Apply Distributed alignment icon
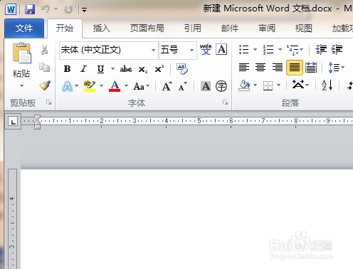Screen dimensions: 353x269 (311, 68)
